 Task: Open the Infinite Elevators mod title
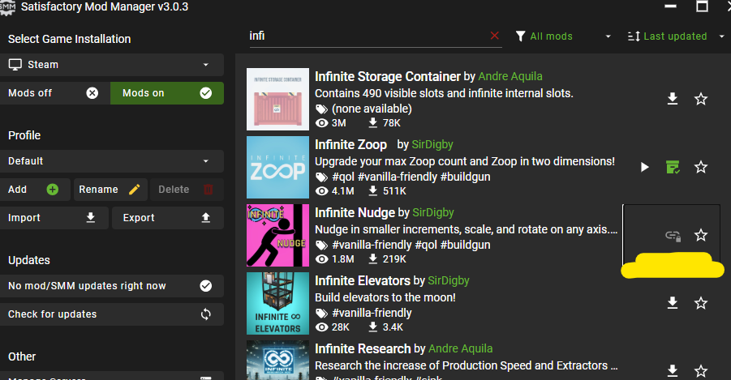click(363, 280)
